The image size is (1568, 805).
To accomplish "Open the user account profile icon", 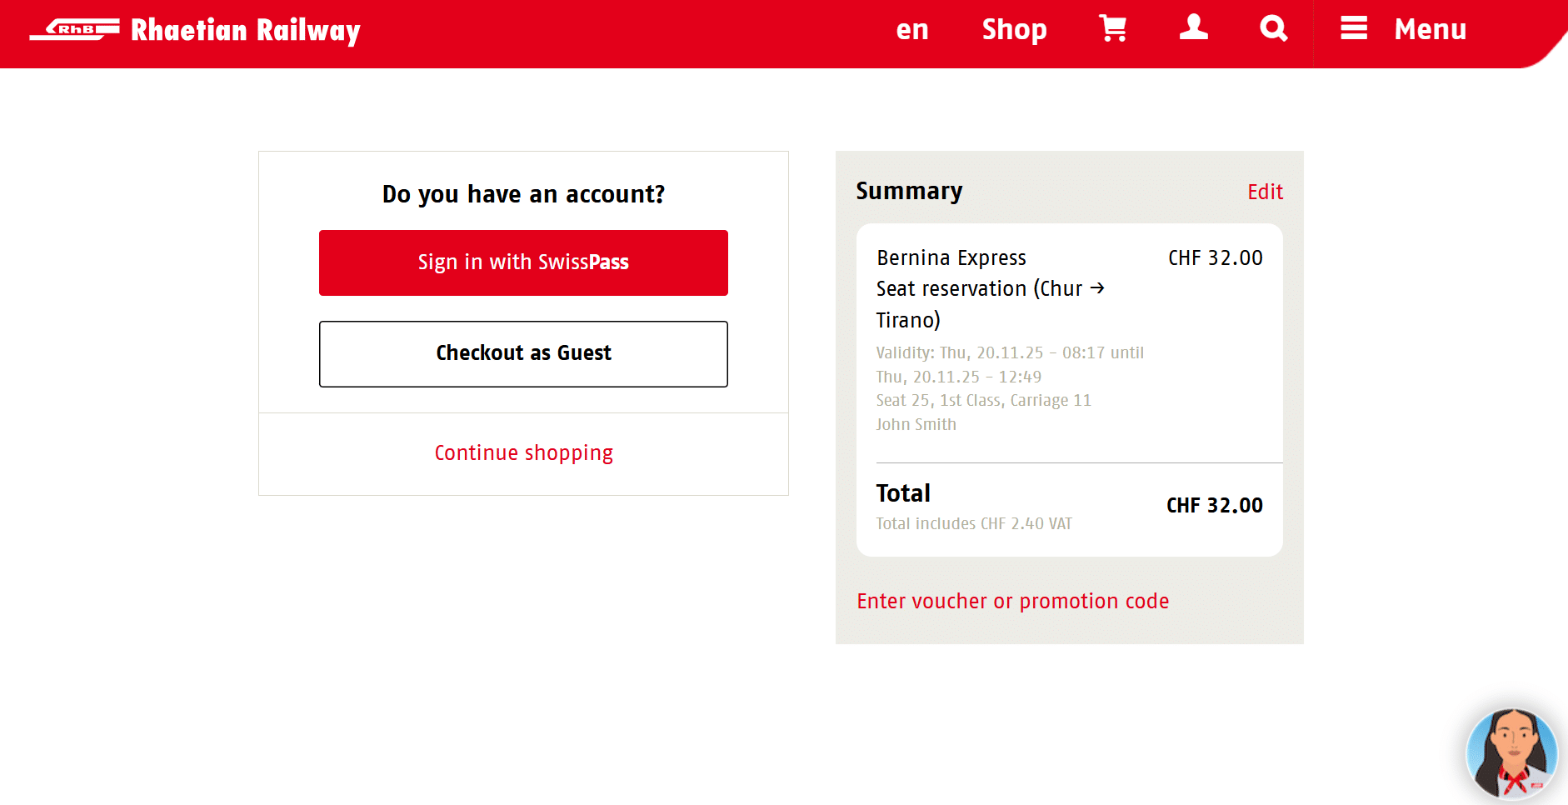I will 1193,28.
